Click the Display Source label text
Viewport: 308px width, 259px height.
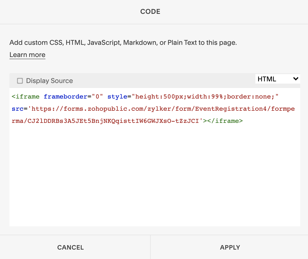[50, 81]
